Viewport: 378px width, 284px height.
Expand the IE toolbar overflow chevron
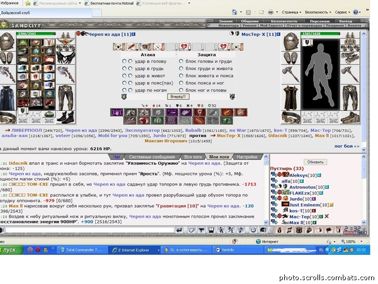(367, 10)
